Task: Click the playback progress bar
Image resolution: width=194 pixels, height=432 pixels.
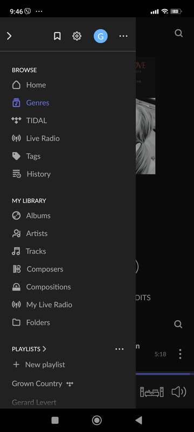Action: [165, 374]
